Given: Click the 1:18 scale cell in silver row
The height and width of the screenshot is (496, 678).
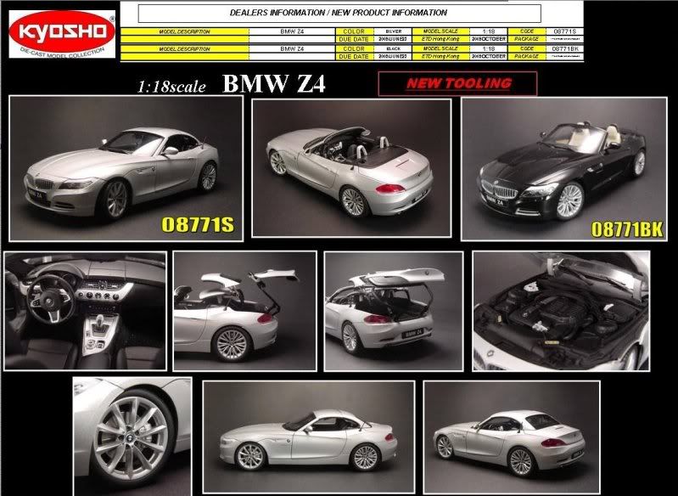Looking at the screenshot, I should pos(489,31).
